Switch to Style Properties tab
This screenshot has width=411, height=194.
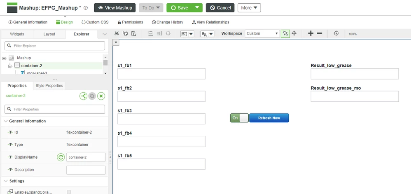click(49, 86)
